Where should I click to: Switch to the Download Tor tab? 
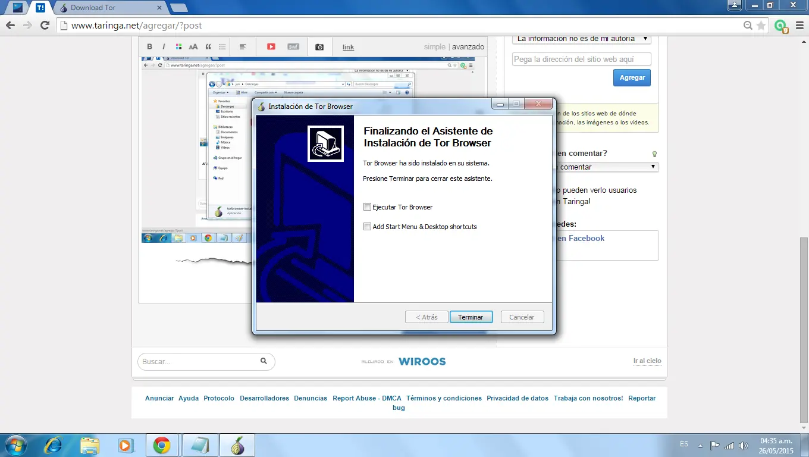pyautogui.click(x=110, y=8)
